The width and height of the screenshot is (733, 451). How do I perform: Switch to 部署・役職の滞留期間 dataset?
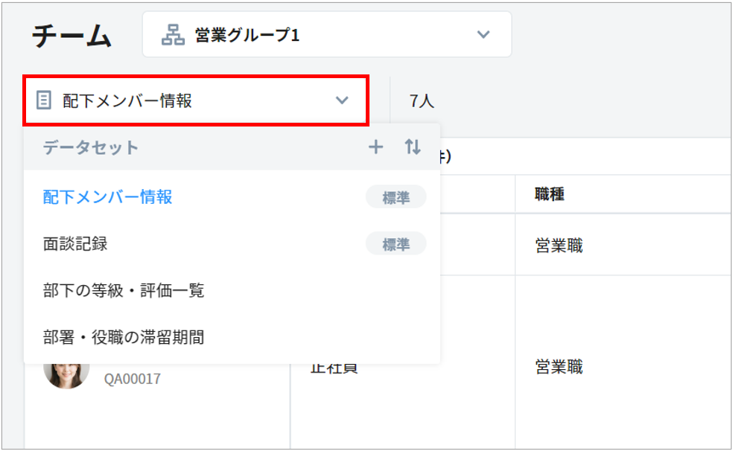[124, 337]
